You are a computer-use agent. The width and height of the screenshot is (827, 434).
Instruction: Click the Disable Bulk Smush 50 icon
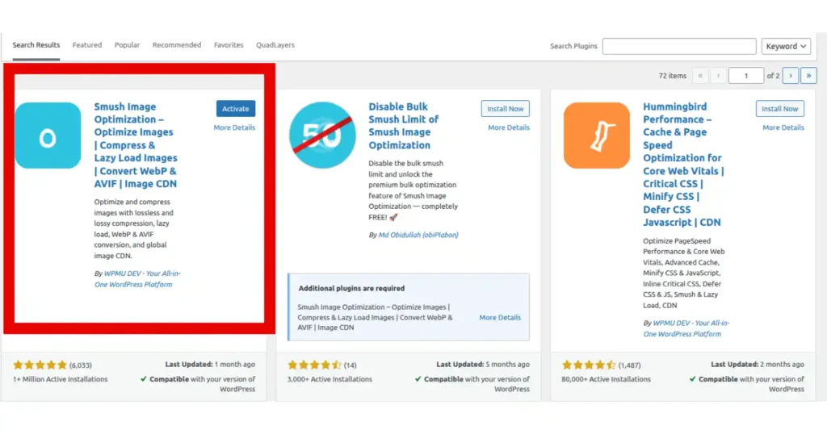click(x=322, y=136)
